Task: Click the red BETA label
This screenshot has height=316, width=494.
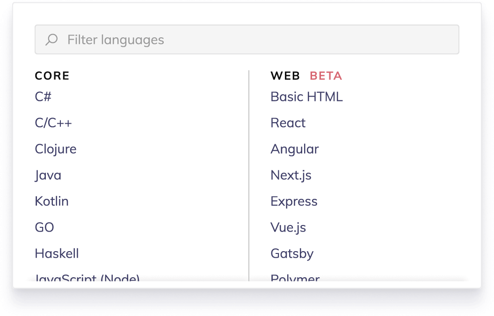Action: click(326, 76)
